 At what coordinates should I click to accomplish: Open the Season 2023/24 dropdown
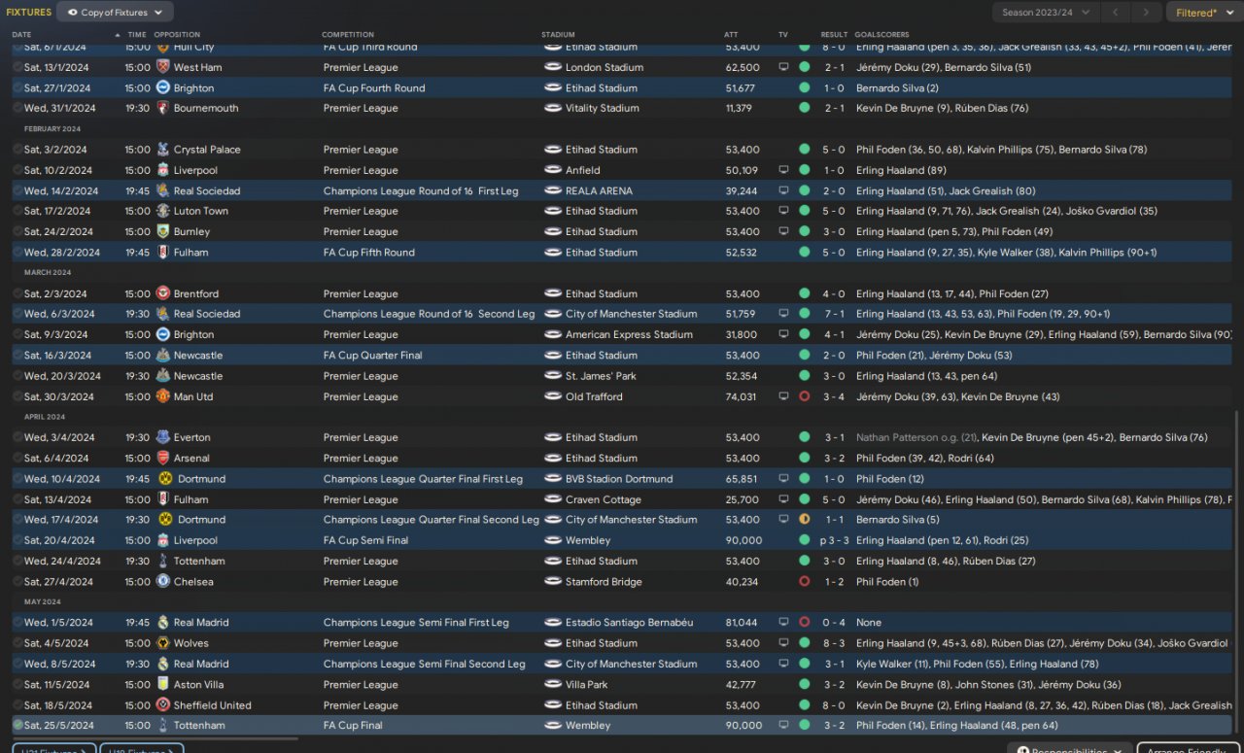click(1047, 13)
